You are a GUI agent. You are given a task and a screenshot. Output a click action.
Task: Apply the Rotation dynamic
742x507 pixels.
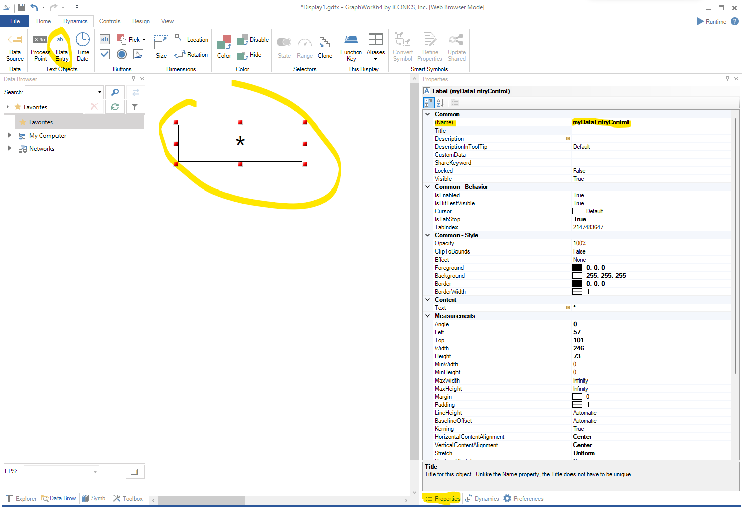pos(191,54)
